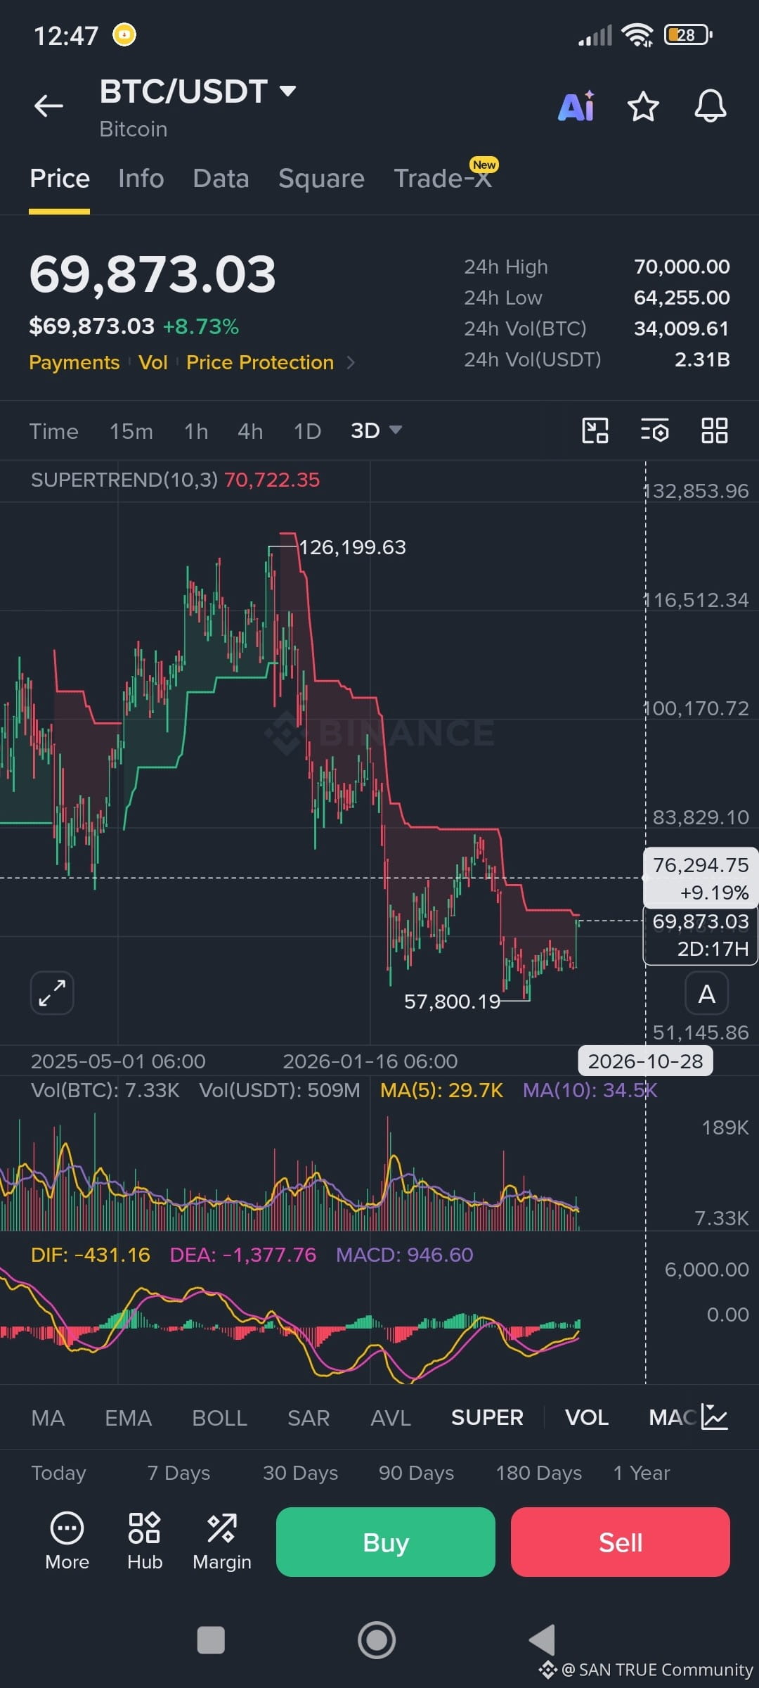Toggle SAR indicator

(x=309, y=1418)
